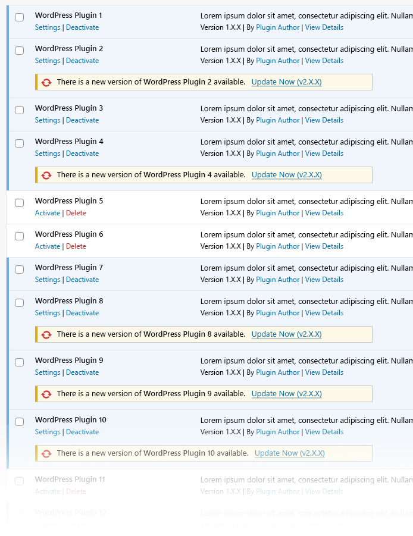Viewport: 413px width, 536px height.
Task: Delete WordPress Plugin 6
Action: 76,246
